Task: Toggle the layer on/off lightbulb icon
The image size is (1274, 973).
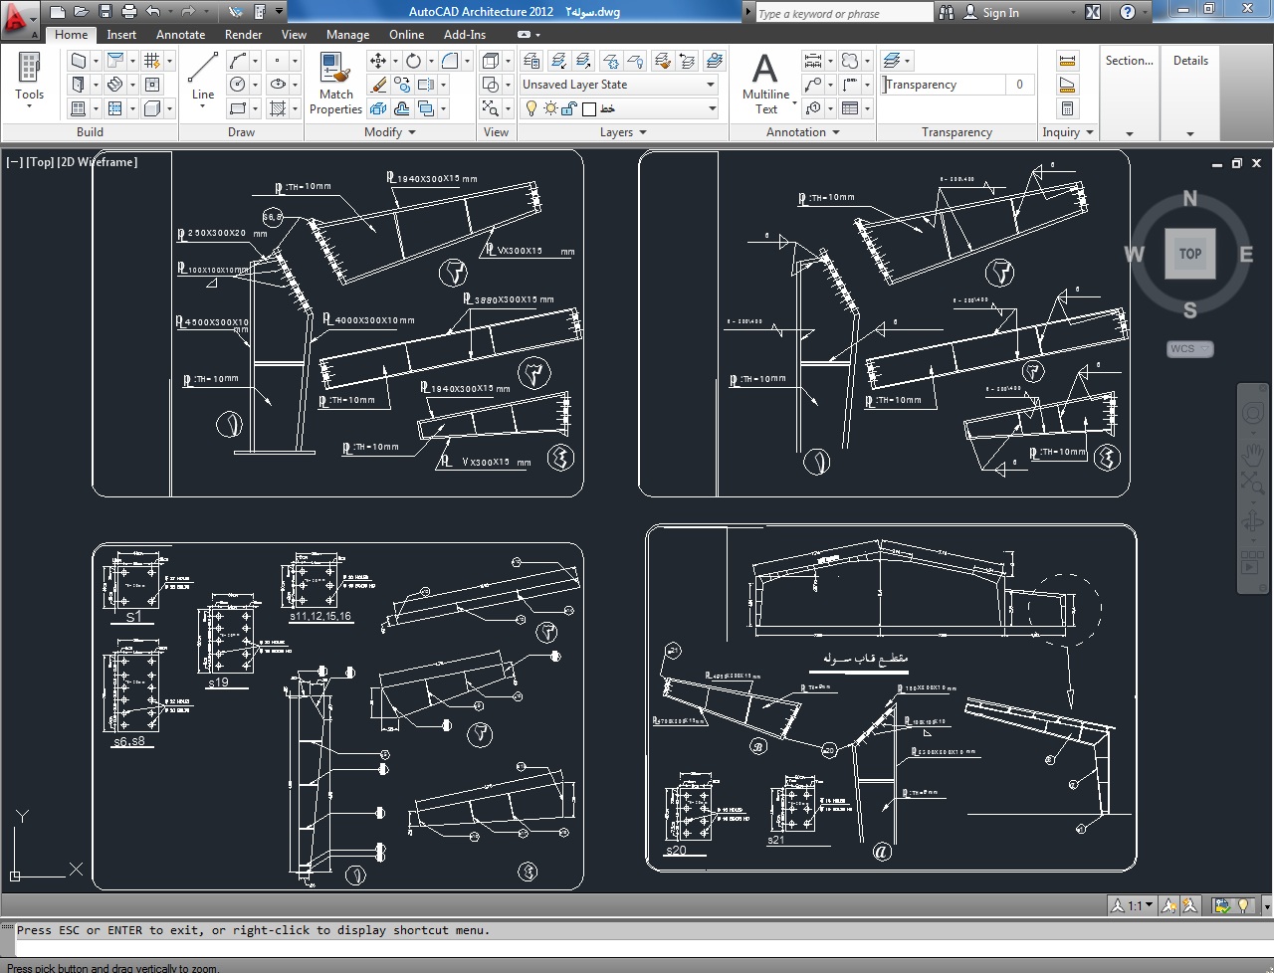Action: (531, 108)
